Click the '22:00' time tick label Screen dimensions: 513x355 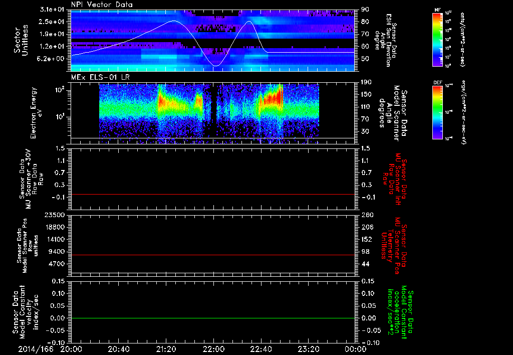pyautogui.click(x=213, y=349)
